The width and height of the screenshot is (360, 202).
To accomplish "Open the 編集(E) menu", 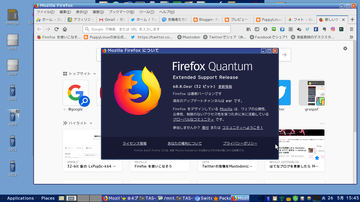I will 65,12.
